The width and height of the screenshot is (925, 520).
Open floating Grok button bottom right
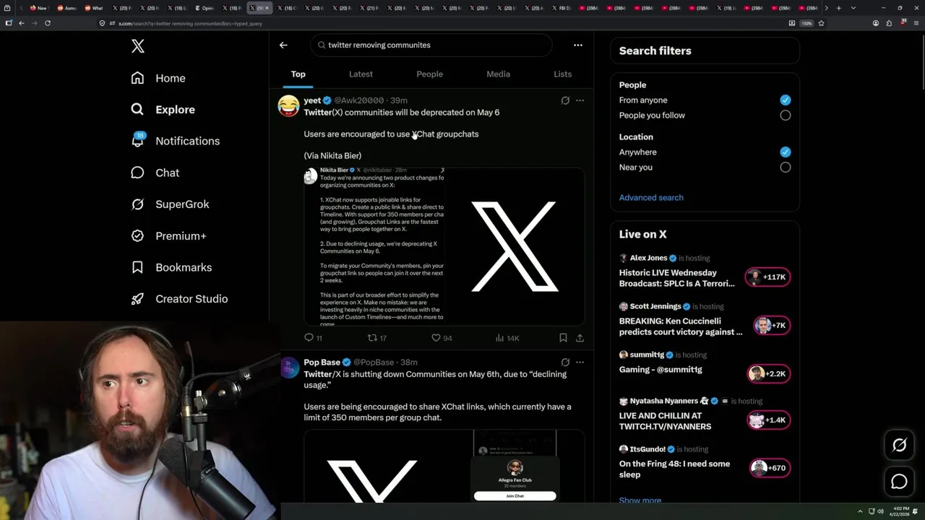click(x=899, y=446)
